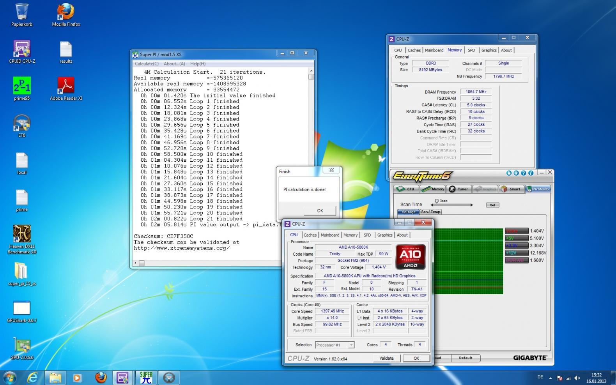Open the results text file on desktop
This screenshot has height=385, width=616.
[x=66, y=52]
